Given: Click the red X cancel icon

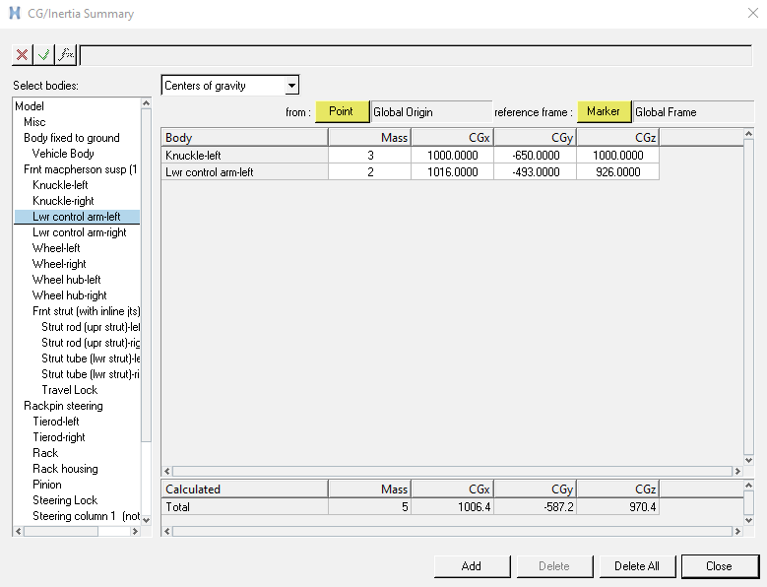Looking at the screenshot, I should (x=22, y=55).
